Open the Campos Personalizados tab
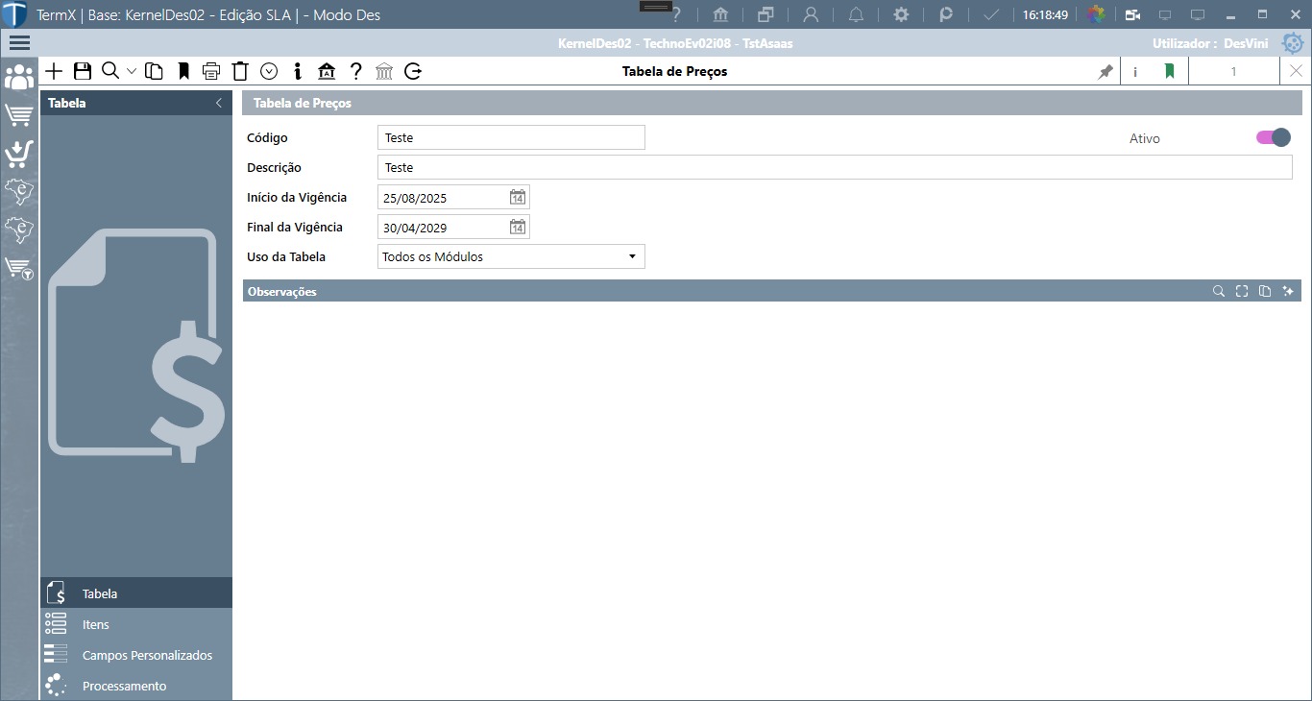Viewport: 1312px width, 701px height. pyautogui.click(x=136, y=655)
